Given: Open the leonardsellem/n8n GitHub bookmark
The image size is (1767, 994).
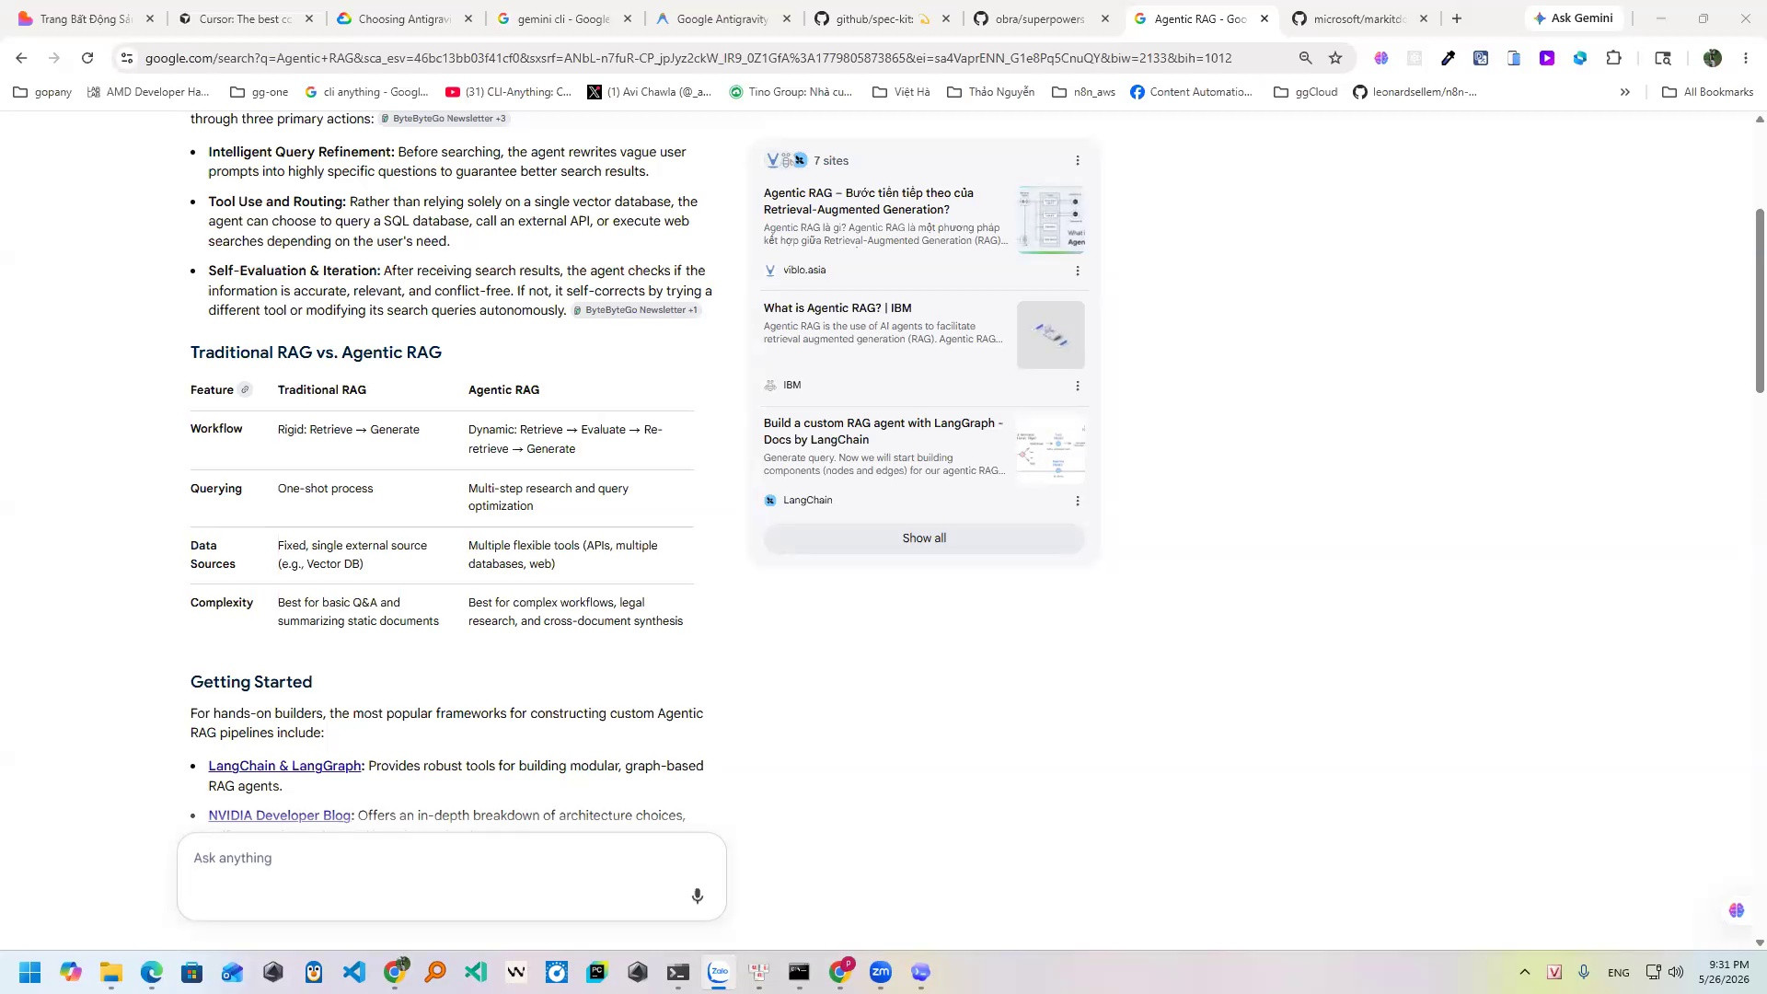Looking at the screenshot, I should 1415,92.
